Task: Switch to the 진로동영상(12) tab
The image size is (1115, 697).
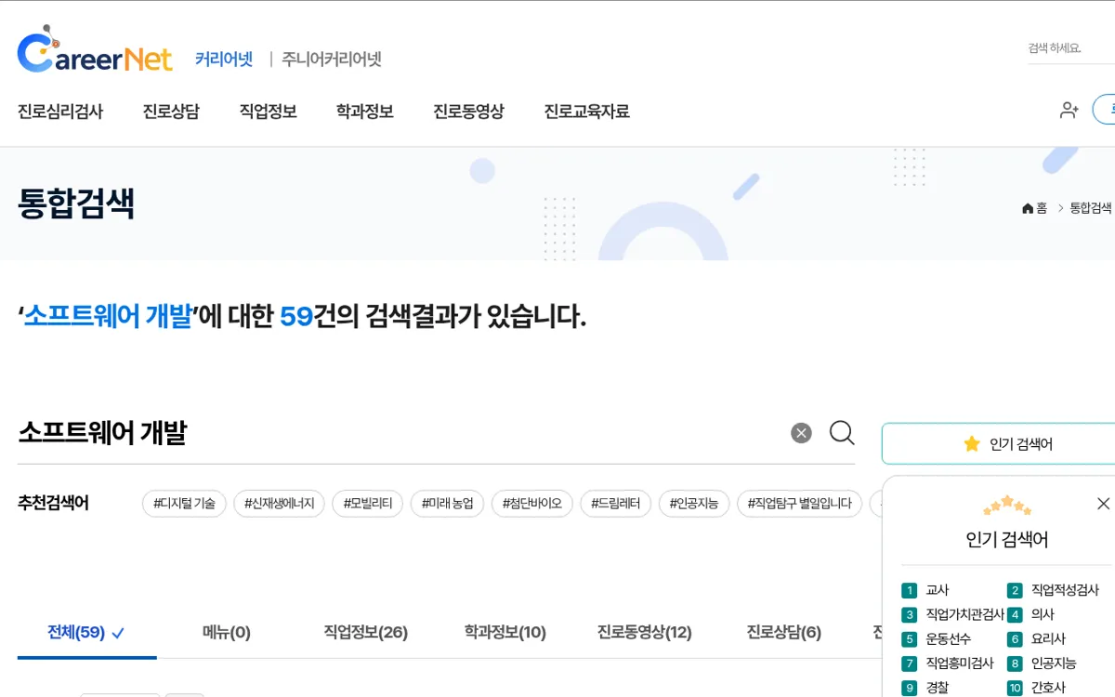Action: [x=644, y=633]
